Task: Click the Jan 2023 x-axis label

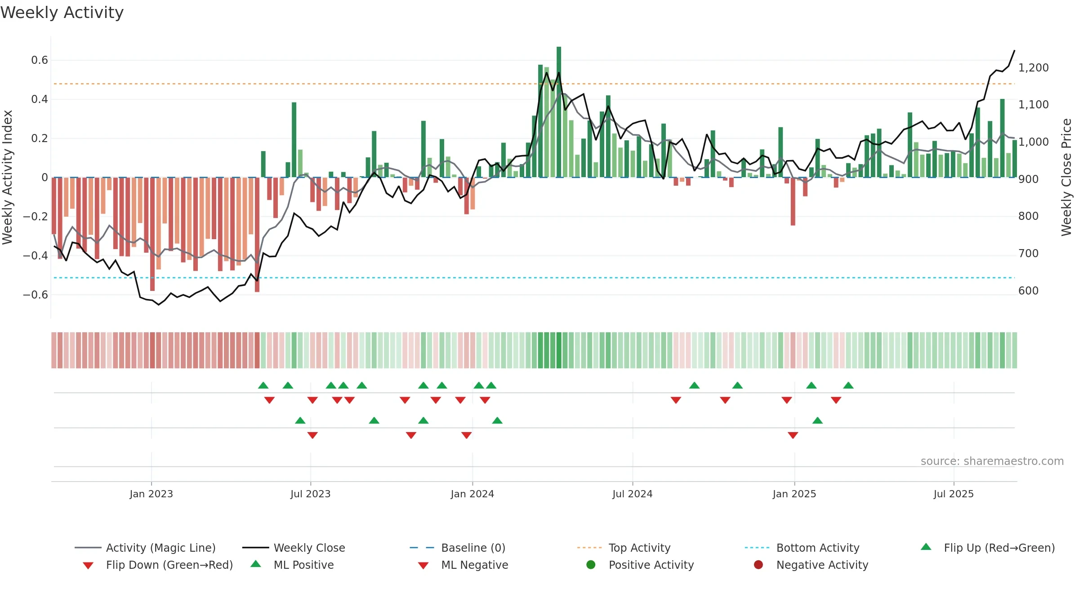Action: pyautogui.click(x=151, y=494)
